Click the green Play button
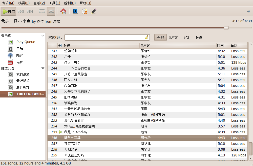Image resolution: width=253 pixels, height=166 pixels. 8,11
